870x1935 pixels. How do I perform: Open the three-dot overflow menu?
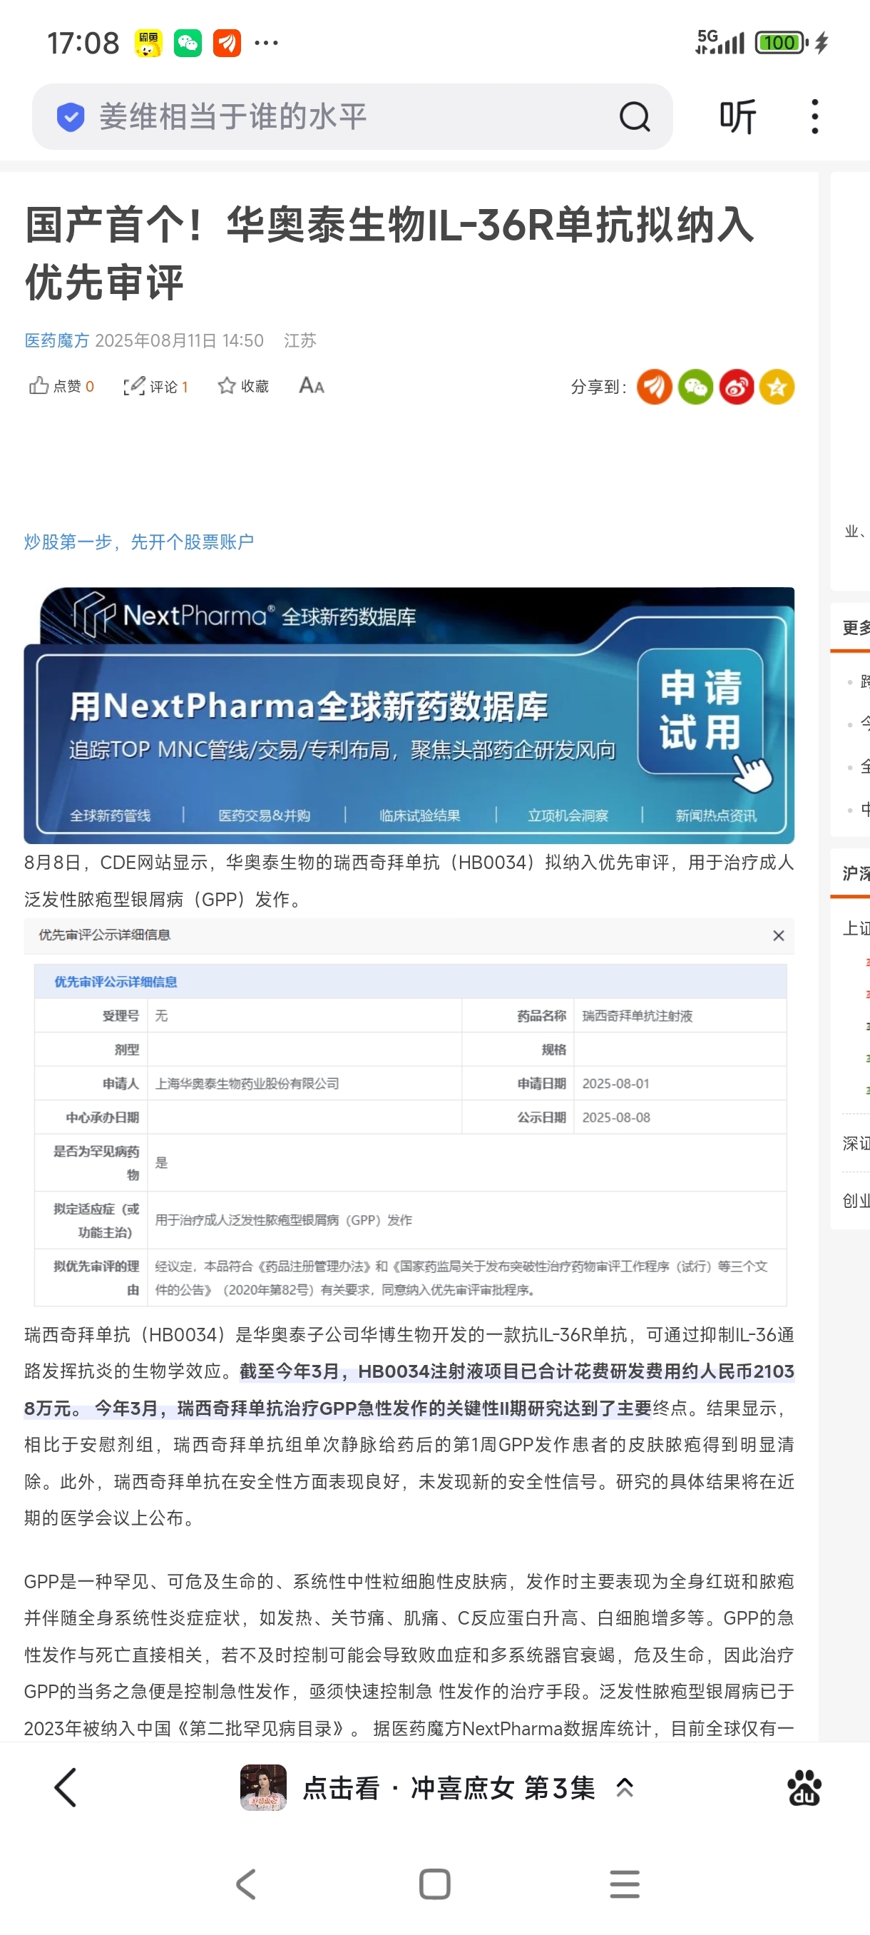coord(814,116)
